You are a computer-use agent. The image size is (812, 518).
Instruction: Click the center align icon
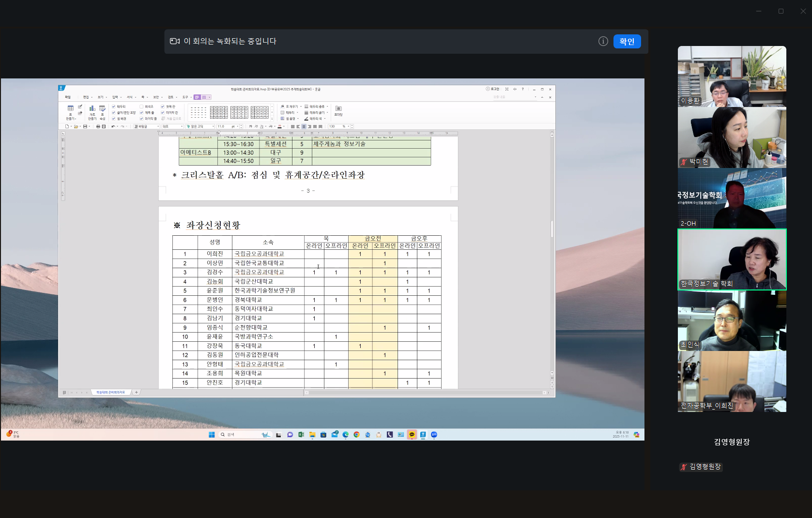pyautogui.click(x=304, y=126)
